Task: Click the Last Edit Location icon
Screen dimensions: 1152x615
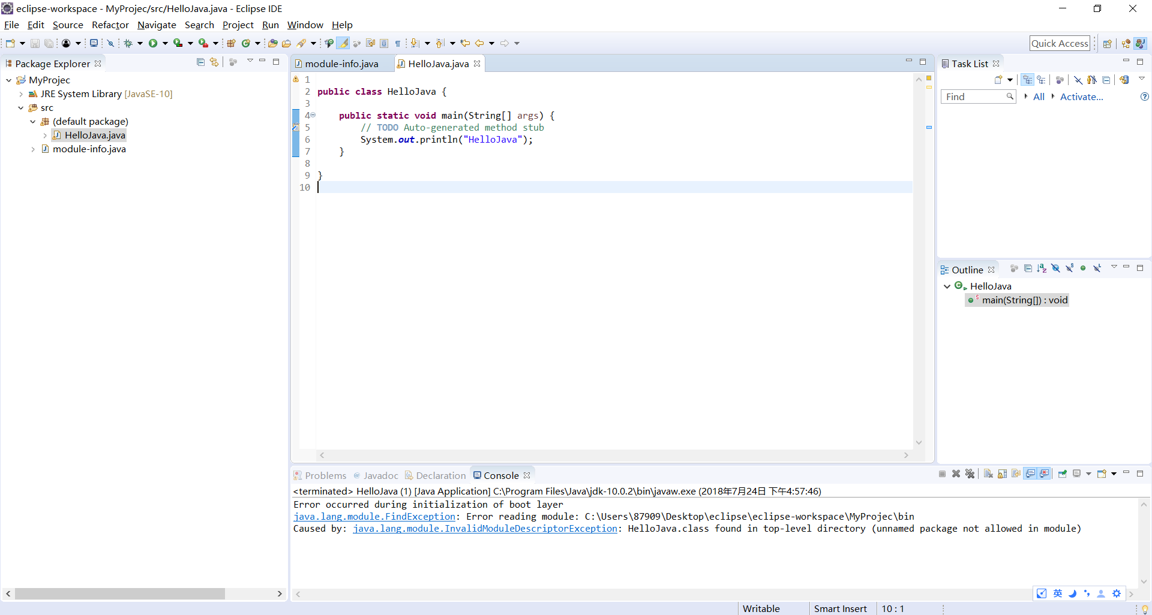Action: coord(465,43)
